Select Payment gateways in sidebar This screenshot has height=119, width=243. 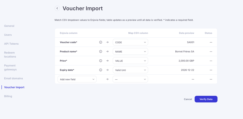click(x=10, y=68)
